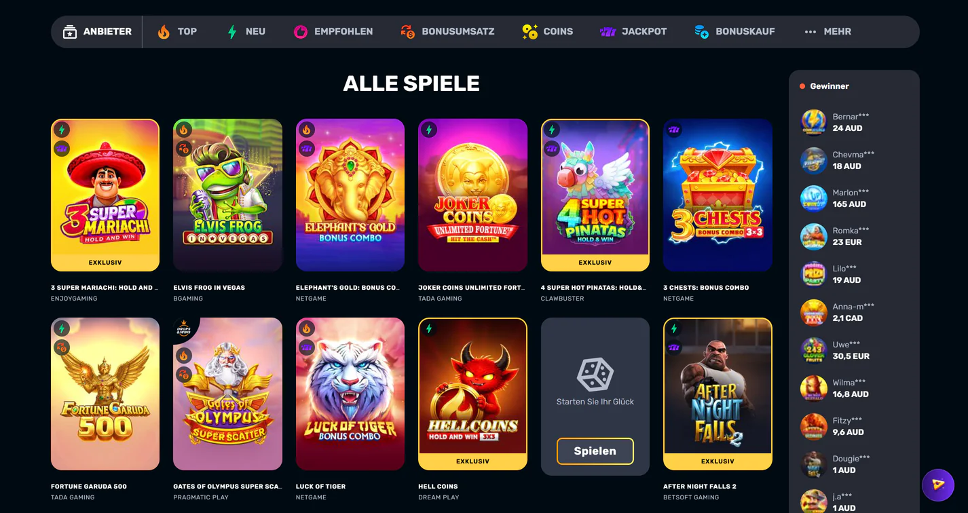The height and width of the screenshot is (513, 968).
Task: Expand the Mehr three-dot menu
Action: [827, 31]
